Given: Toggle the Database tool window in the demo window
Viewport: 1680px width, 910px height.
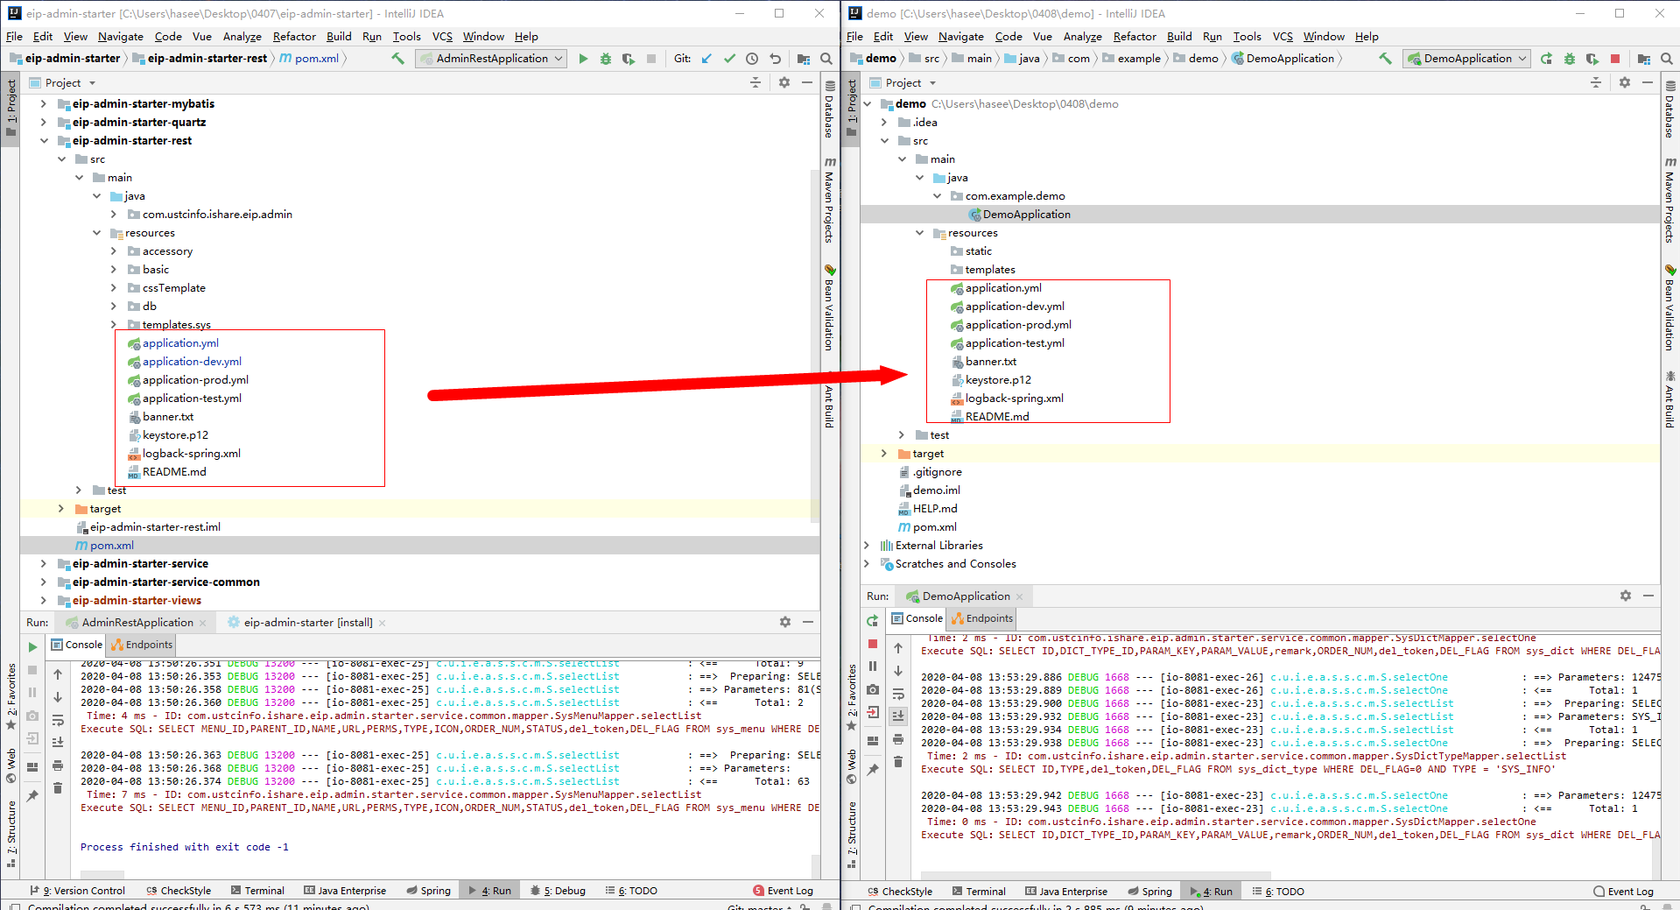Looking at the screenshot, I should (x=1669, y=109).
